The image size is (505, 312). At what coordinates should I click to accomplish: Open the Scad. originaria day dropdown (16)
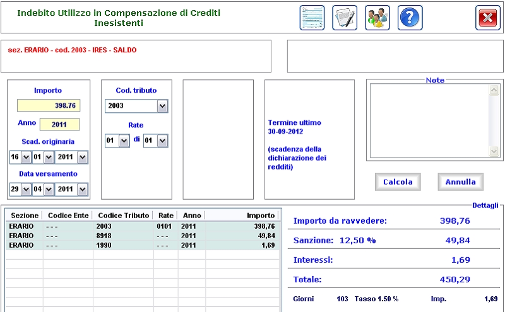(26, 158)
